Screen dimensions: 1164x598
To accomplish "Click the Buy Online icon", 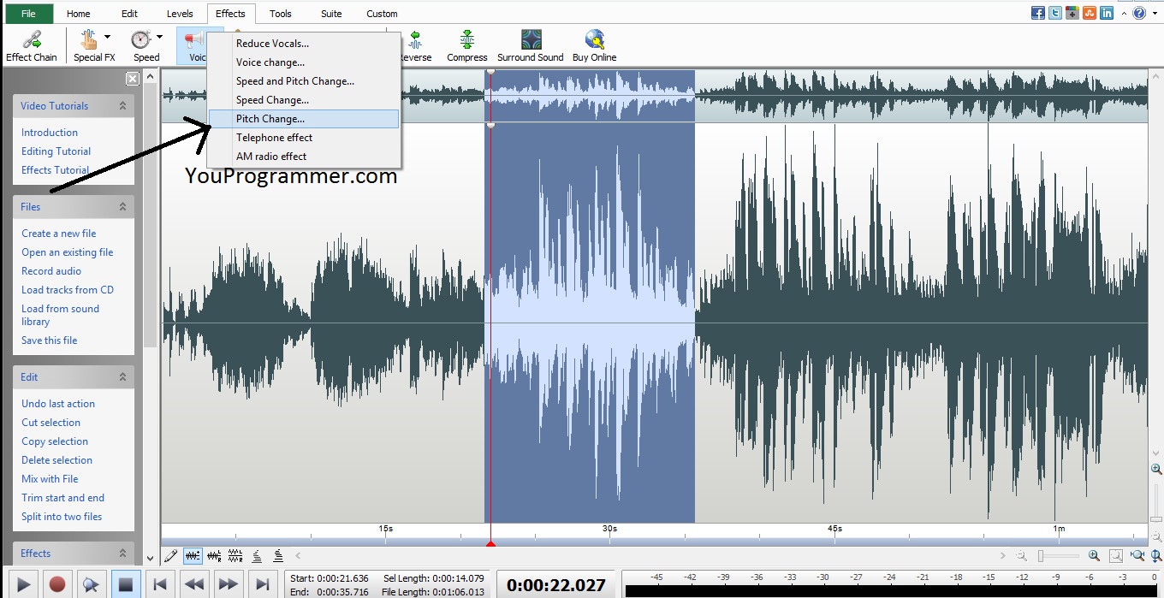I will (595, 39).
